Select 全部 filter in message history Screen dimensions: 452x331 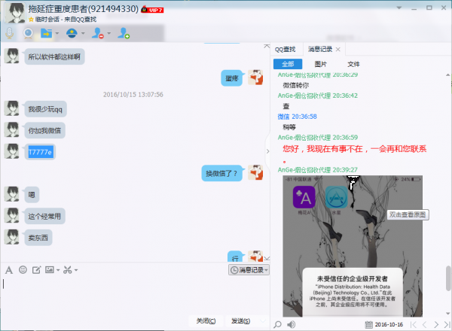click(288, 64)
